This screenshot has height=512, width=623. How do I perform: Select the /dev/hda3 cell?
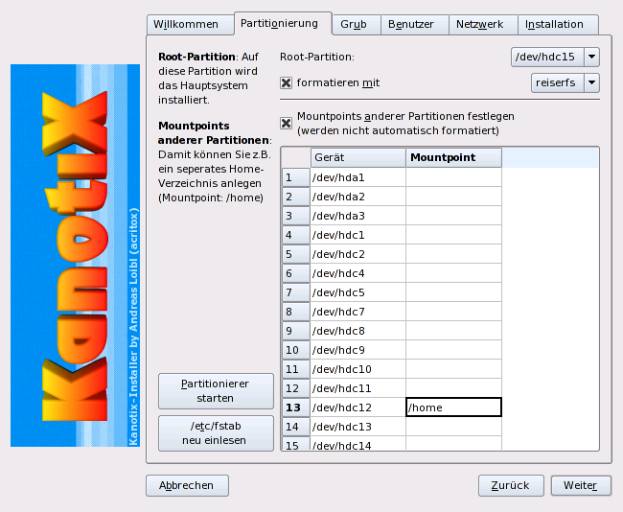point(358,216)
